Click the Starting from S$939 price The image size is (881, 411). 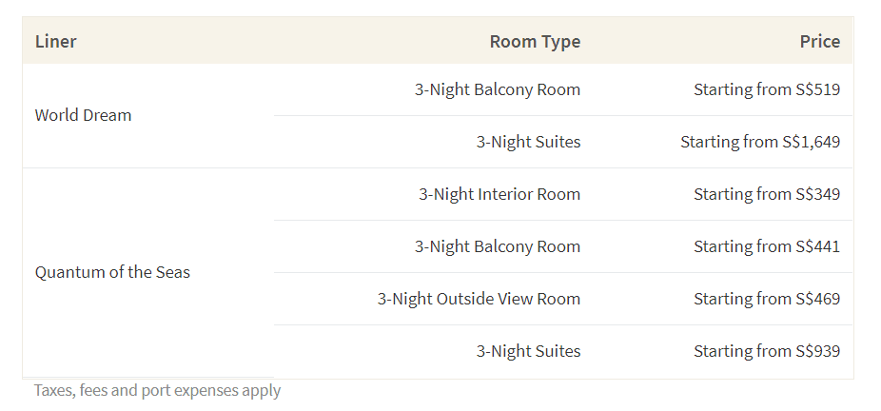pyautogui.click(x=767, y=351)
